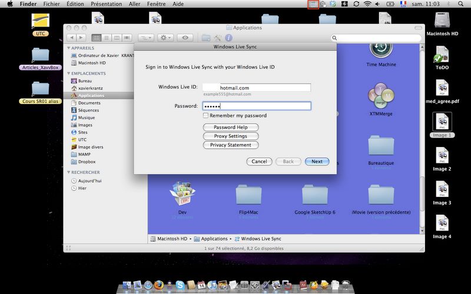Image resolution: width=471 pixels, height=294 pixels.
Task: Click the Cancel button
Action: coord(259,161)
